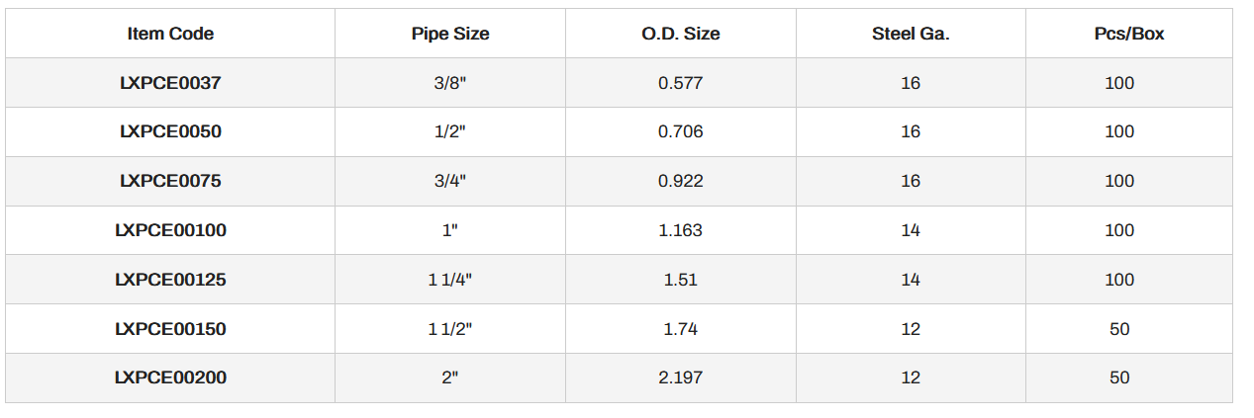
Task: Click the Pipe Size column header
Action: coord(450,34)
